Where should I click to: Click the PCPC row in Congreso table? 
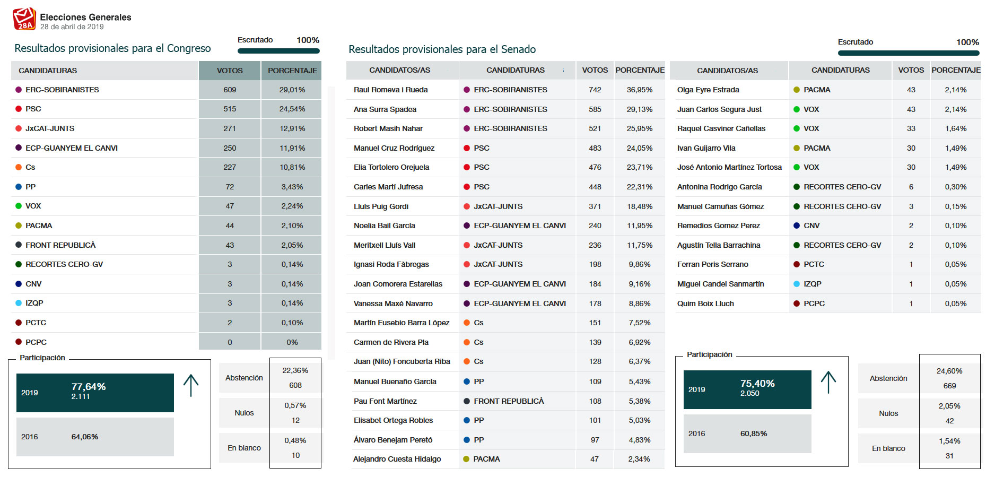(166, 342)
